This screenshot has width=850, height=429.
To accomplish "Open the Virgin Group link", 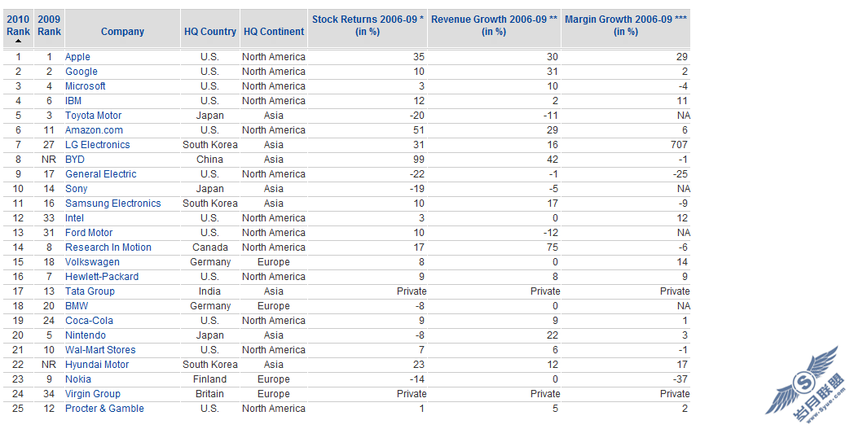I will [93, 394].
